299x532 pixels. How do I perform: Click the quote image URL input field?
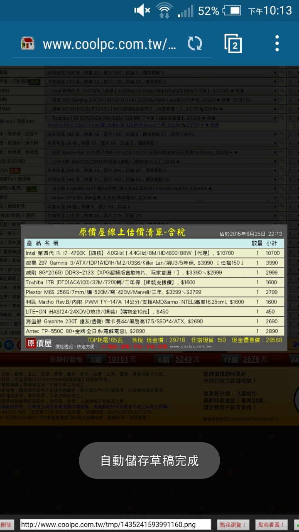click(x=115, y=525)
